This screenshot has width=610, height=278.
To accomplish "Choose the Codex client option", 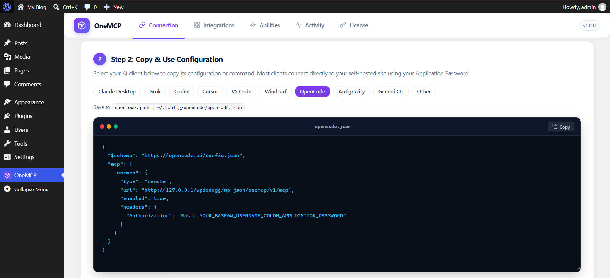I will [x=182, y=91].
